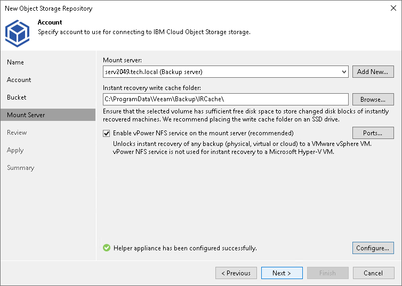Screen dimensions: 402x286
Task: Go to the Apply step
Action: point(15,150)
